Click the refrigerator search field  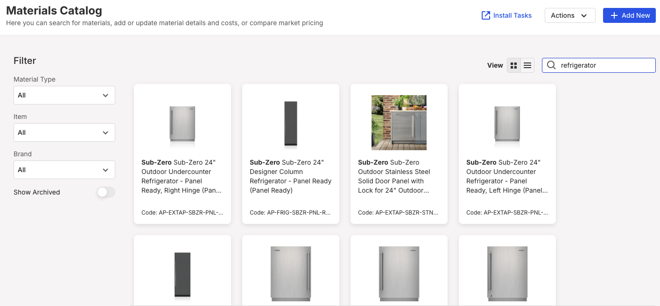click(599, 65)
